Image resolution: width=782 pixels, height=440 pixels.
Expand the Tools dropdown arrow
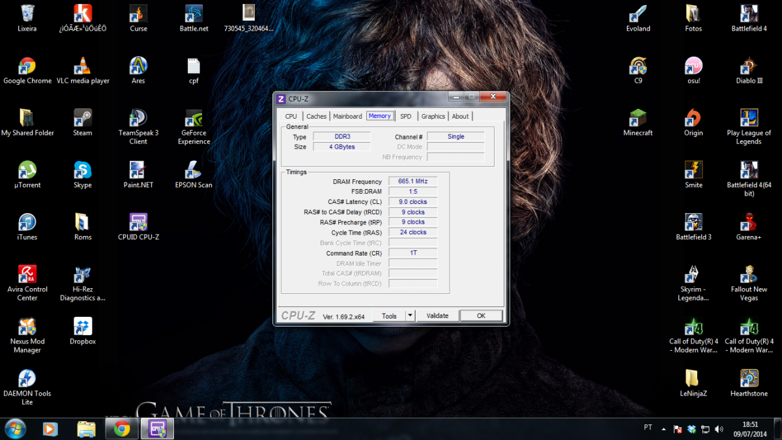410,315
